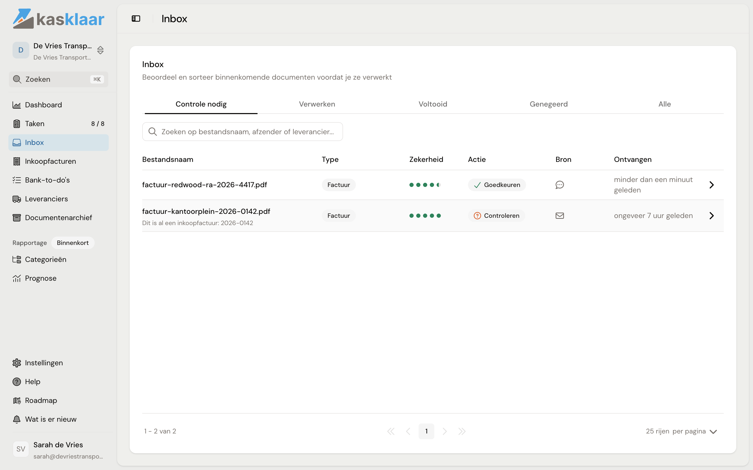Jump to last page arrow
The height and width of the screenshot is (470, 753).
[x=462, y=431]
